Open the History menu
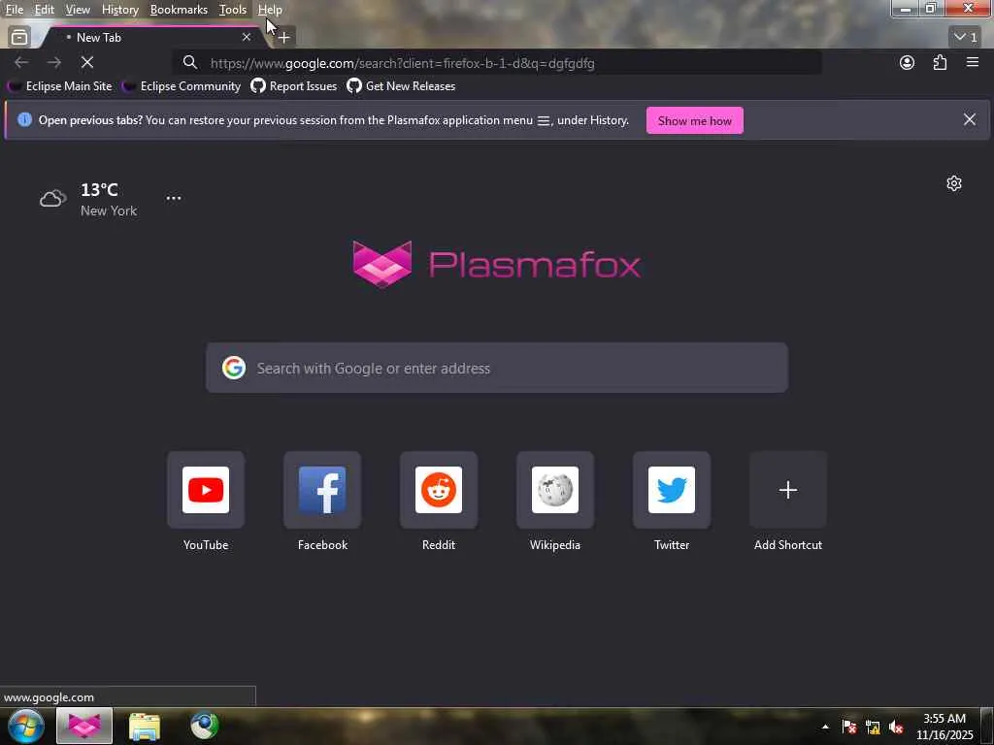This screenshot has width=994, height=745. point(119,10)
